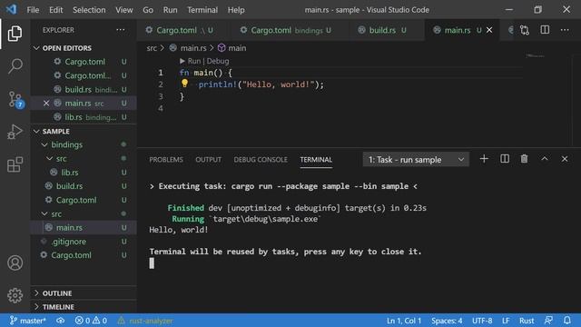Open changes compare icon in editor toolbar
Viewport: 581px width, 327px height.
pyautogui.click(x=525, y=30)
